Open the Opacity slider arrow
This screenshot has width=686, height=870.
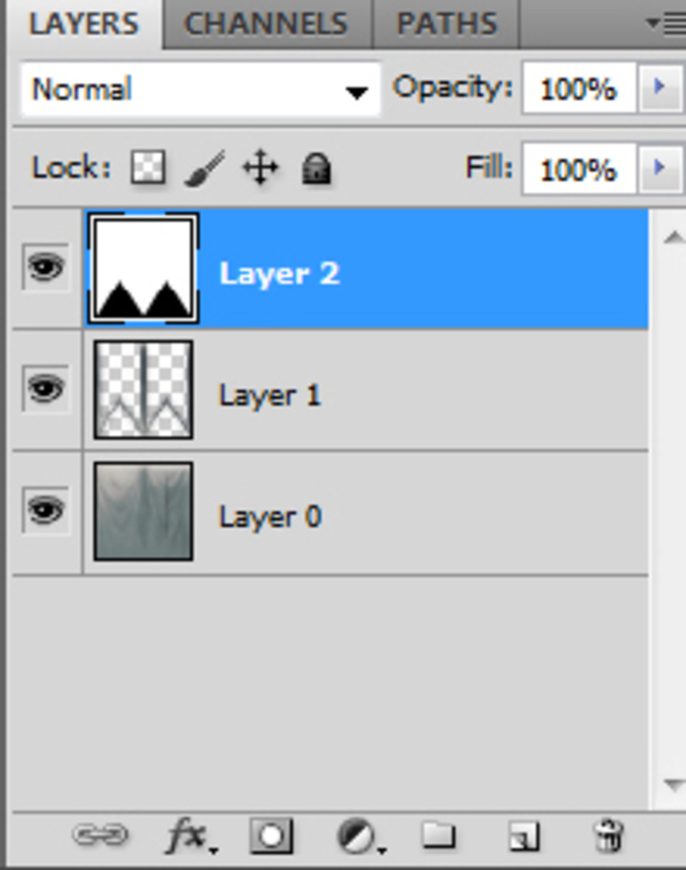659,88
